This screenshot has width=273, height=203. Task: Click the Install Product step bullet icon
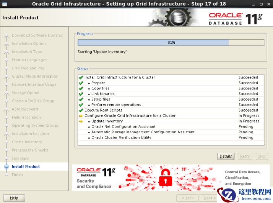click(x=6, y=166)
